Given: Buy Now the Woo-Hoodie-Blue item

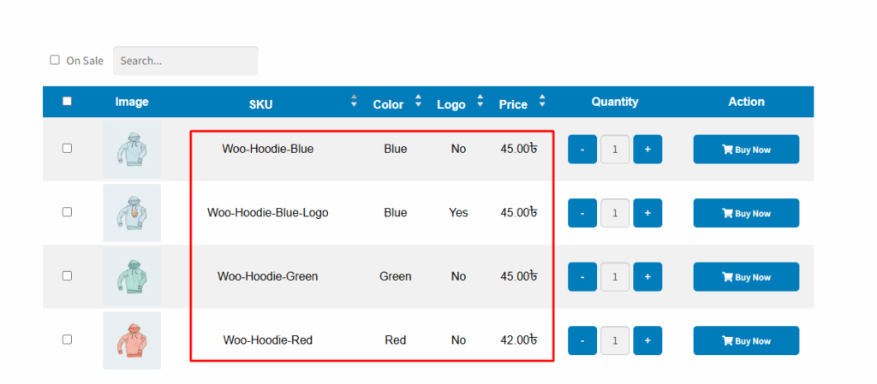Looking at the screenshot, I should (746, 150).
